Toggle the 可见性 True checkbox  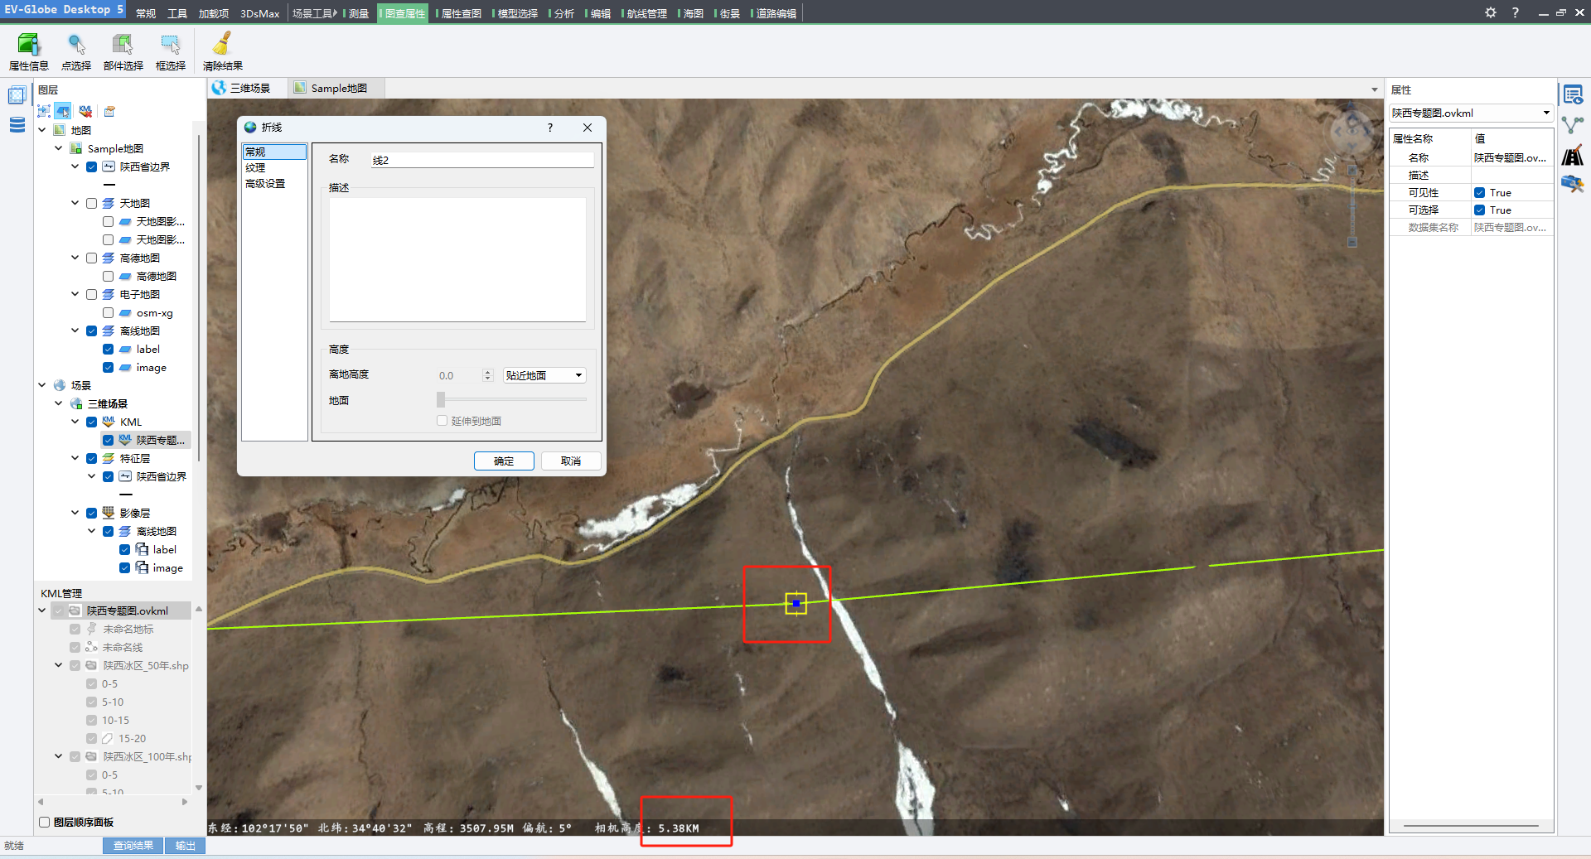(1479, 192)
